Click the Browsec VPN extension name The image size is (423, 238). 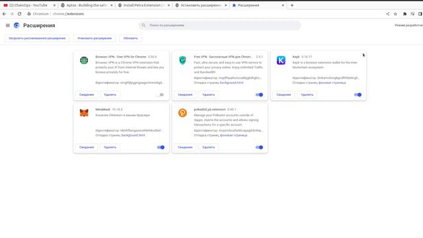[120, 57]
